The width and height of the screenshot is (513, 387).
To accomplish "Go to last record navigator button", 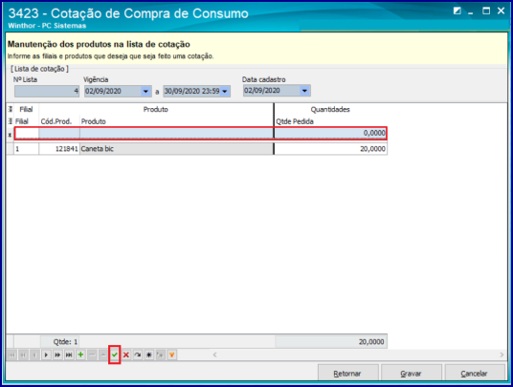I will coord(69,355).
